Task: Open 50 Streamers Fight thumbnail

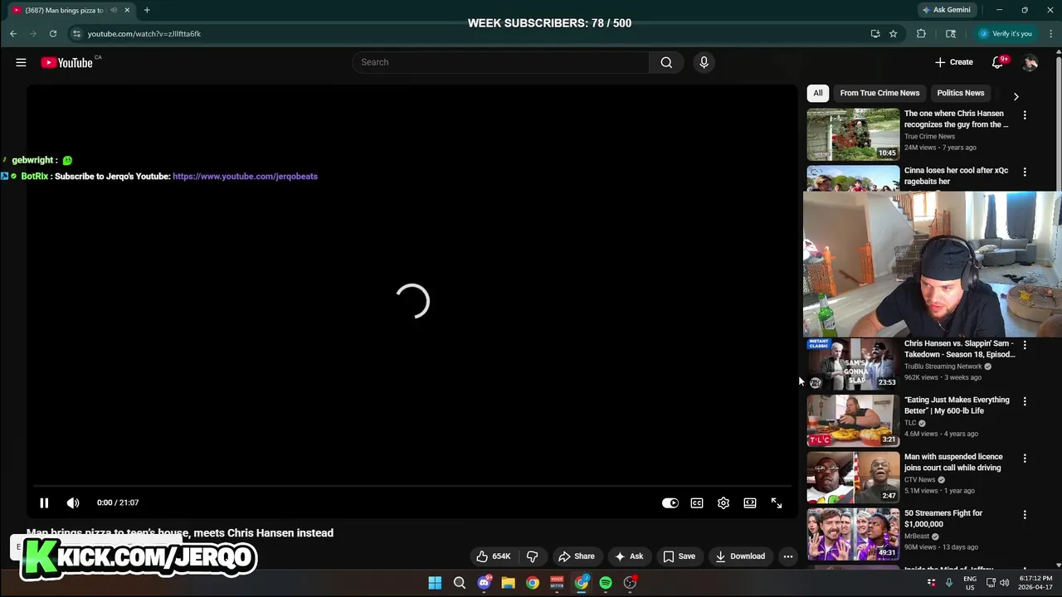Action: pos(853,533)
